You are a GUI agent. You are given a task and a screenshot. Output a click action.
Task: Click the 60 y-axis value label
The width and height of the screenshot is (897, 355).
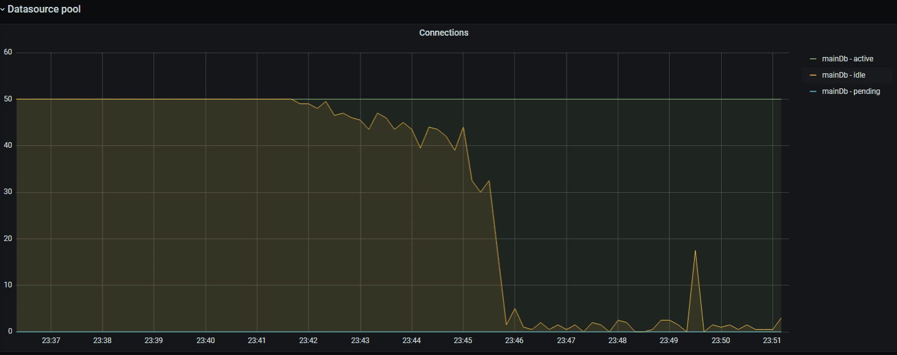(8, 51)
